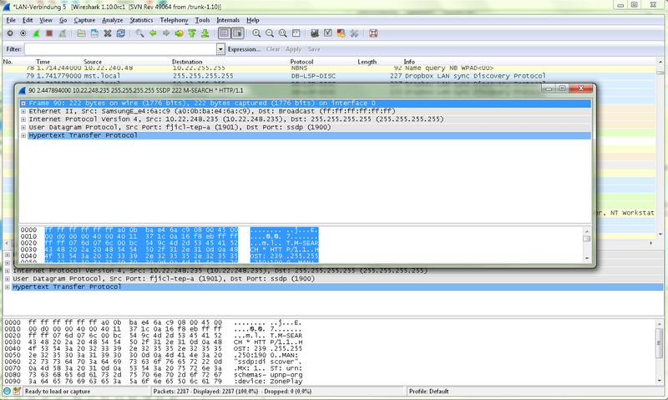Image resolution: width=668 pixels, height=400 pixels.
Task: Open preferences tools icon
Action: click(x=354, y=33)
